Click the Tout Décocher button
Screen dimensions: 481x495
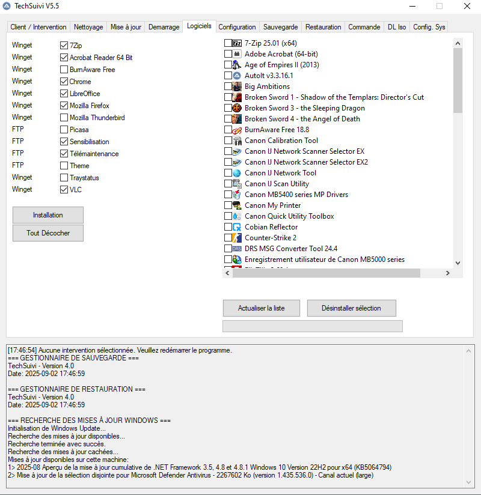pyautogui.click(x=47, y=234)
